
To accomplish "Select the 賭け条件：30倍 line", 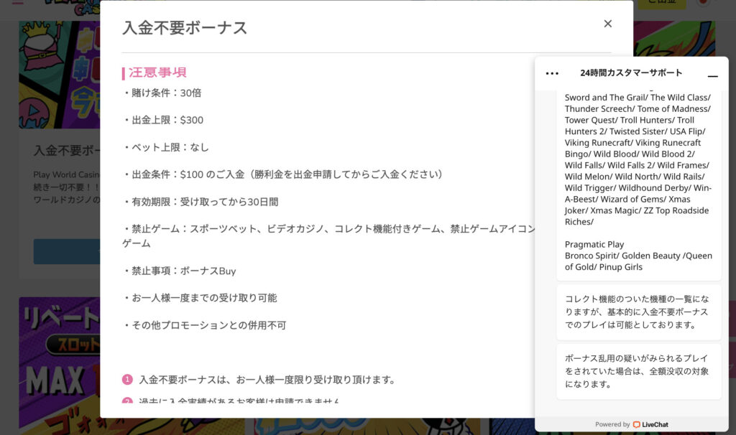I will tap(162, 93).
